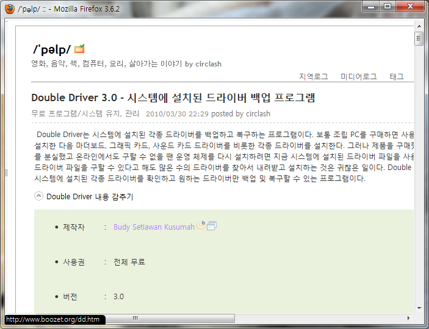Click the 버전 label
429x329 pixels.
[x=70, y=297]
